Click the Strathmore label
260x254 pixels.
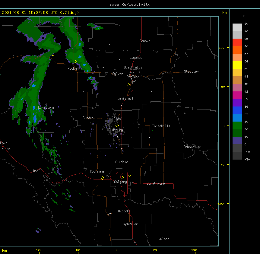click(156, 183)
